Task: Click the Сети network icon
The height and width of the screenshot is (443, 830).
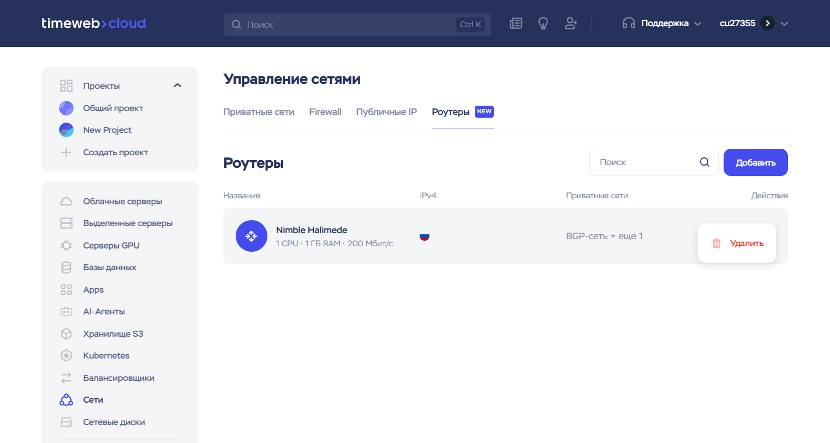Action: 66,400
